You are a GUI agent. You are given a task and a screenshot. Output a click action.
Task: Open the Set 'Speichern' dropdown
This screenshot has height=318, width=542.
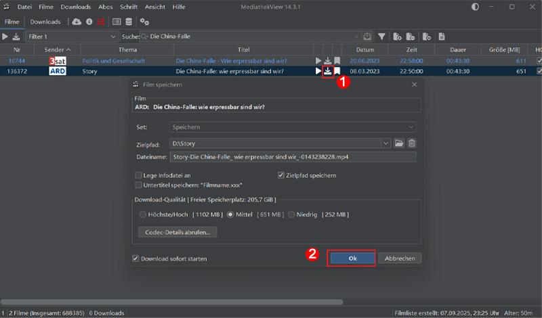click(x=293, y=127)
